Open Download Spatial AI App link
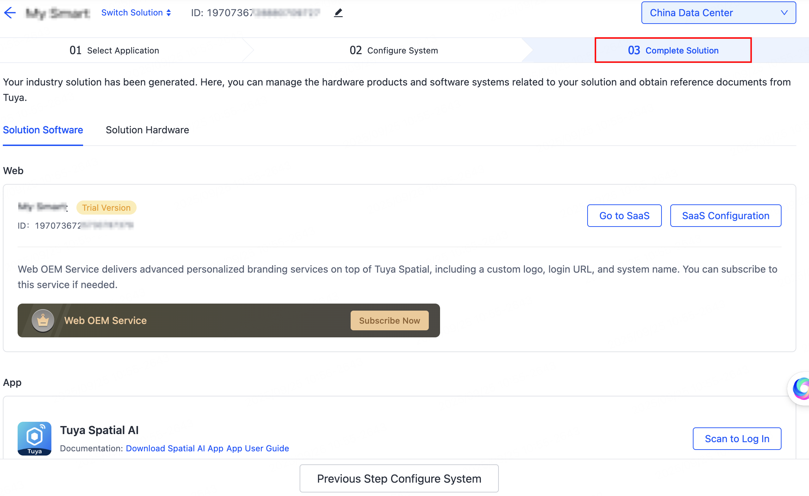Image resolution: width=809 pixels, height=496 pixels. [175, 449]
